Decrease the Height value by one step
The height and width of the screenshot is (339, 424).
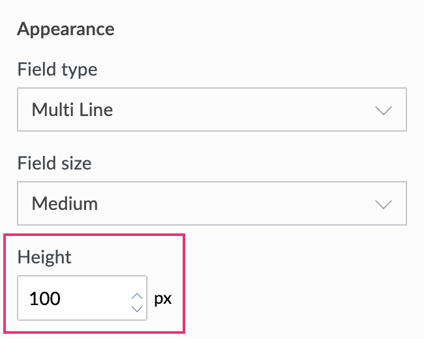(x=137, y=307)
